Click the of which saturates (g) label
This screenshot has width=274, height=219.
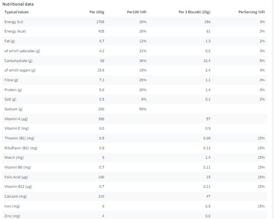pyautogui.click(x=22, y=51)
